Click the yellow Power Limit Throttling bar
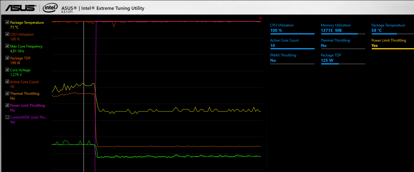 (393, 49)
